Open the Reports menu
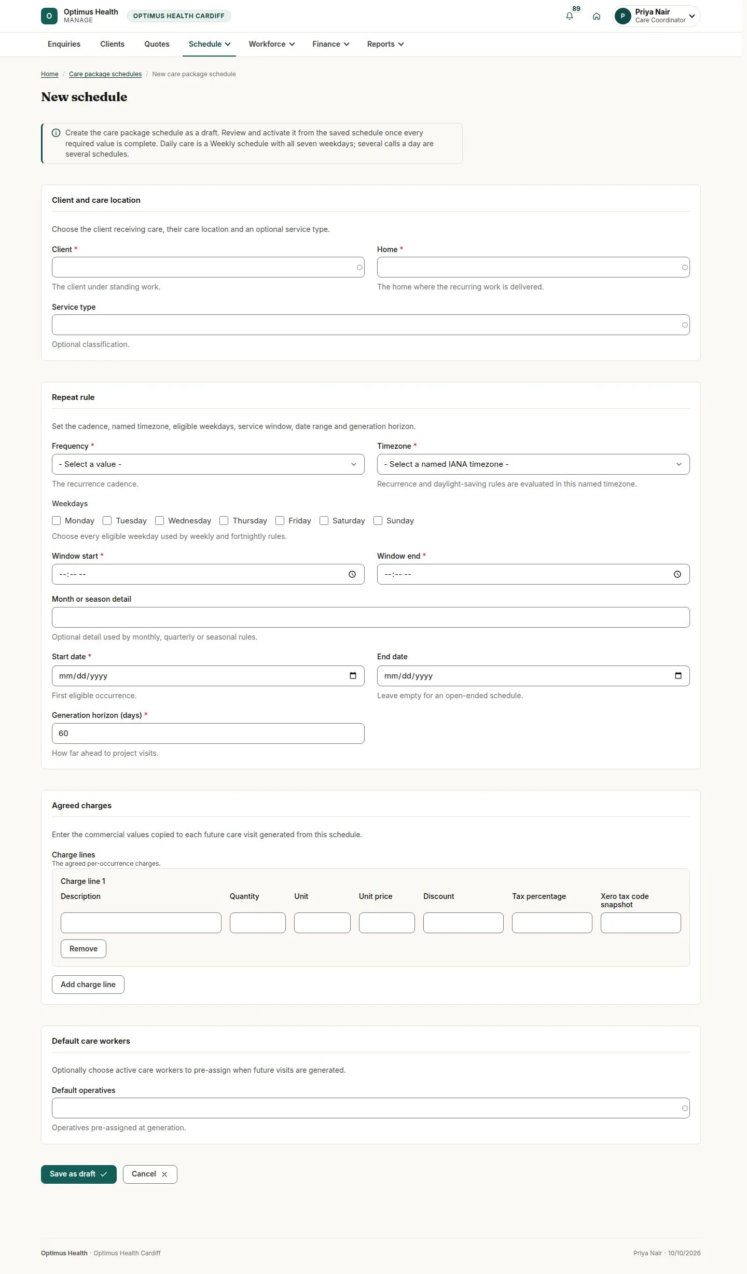Image resolution: width=747 pixels, height=1274 pixels. click(x=385, y=44)
